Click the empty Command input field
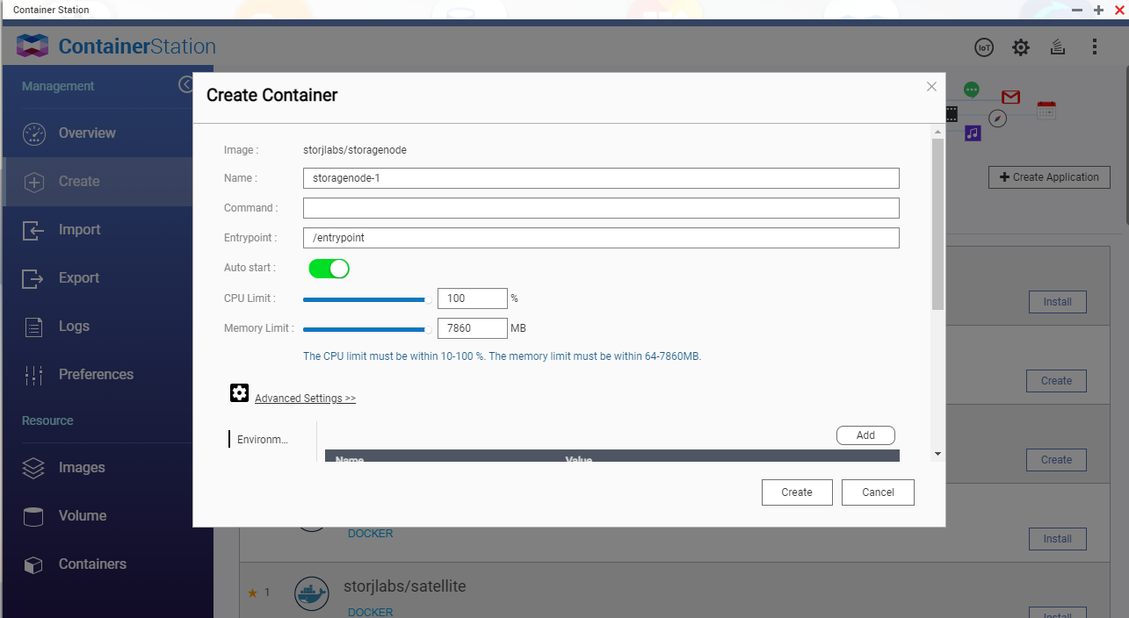Viewport: 1129px width, 618px height. [x=601, y=208]
